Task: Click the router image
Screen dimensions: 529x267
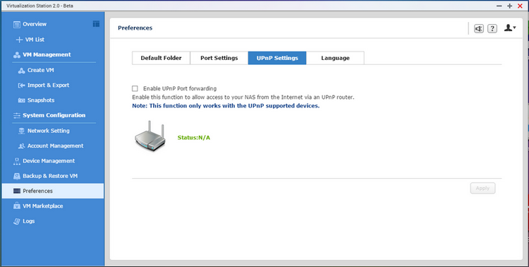Action: pyautogui.click(x=150, y=136)
